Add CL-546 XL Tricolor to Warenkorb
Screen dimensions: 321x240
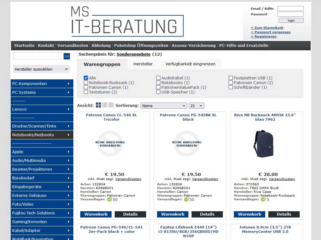click(96, 214)
